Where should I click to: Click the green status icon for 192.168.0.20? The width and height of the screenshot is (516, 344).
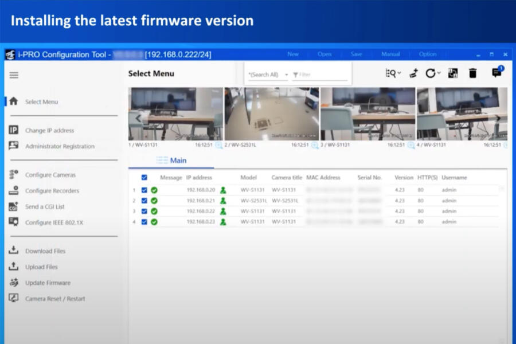click(x=154, y=190)
